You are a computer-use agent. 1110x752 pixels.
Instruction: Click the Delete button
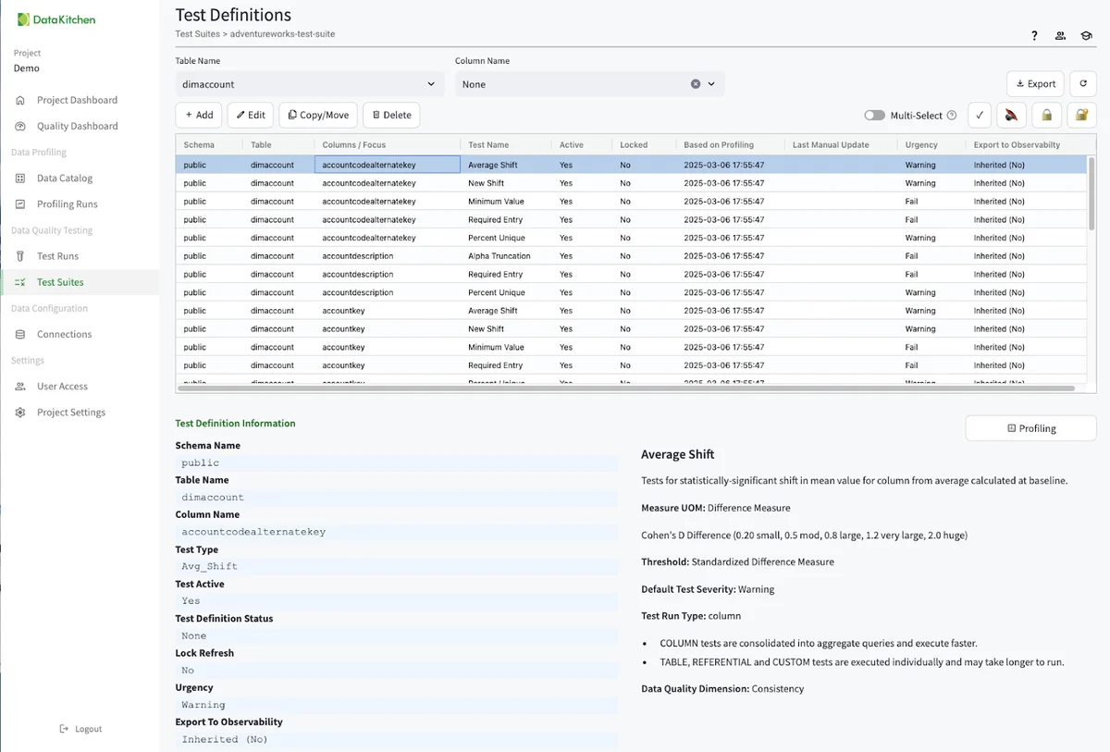(x=390, y=115)
